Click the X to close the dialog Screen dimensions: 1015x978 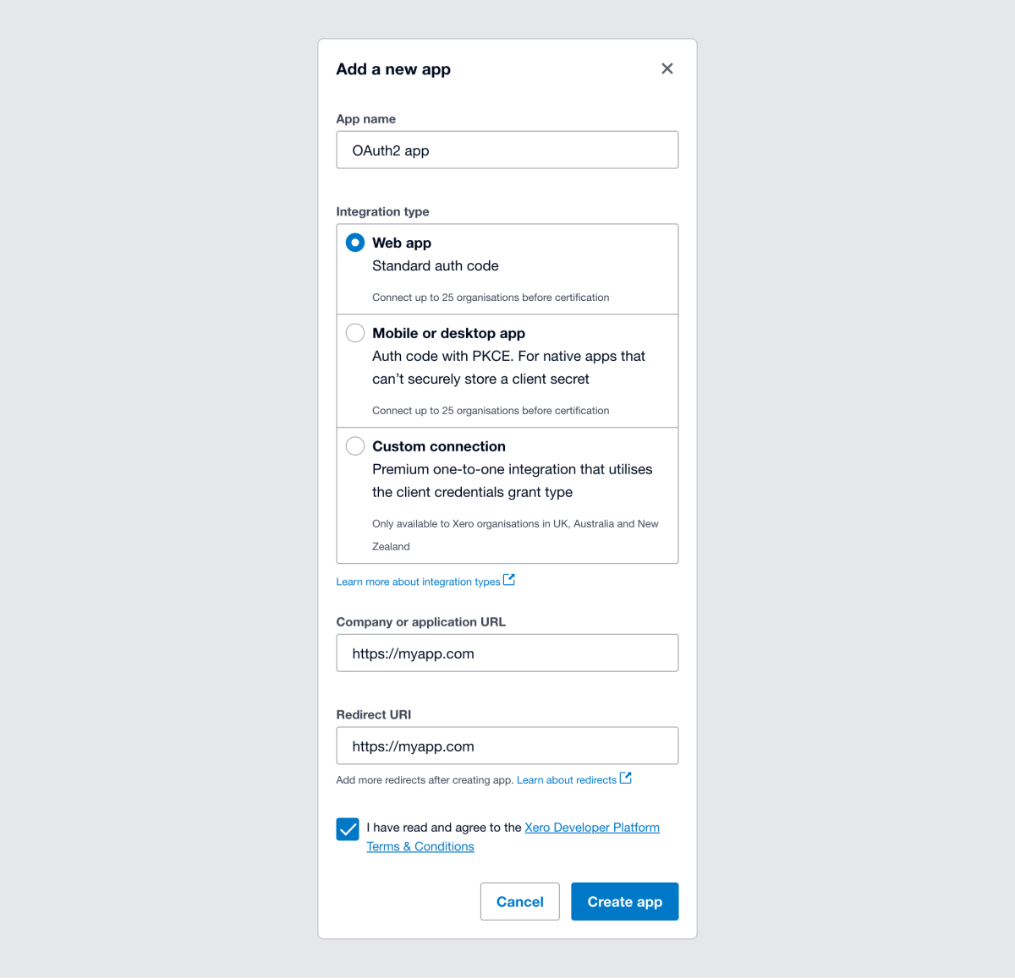point(667,68)
